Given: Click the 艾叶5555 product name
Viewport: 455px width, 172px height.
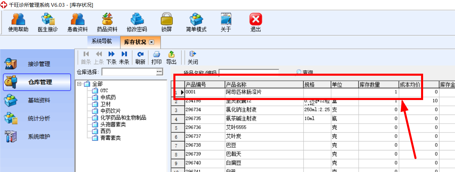Looking at the screenshot, I should tap(264, 128).
